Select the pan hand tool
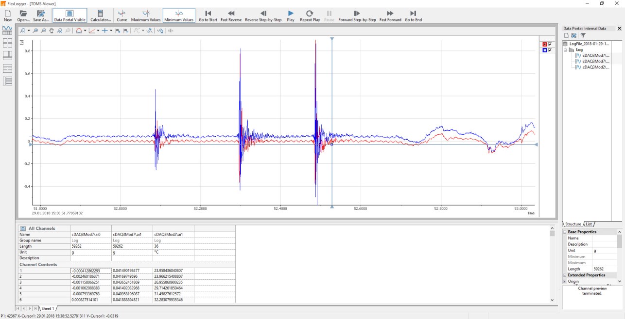This screenshot has height=319, width=625. [x=52, y=31]
